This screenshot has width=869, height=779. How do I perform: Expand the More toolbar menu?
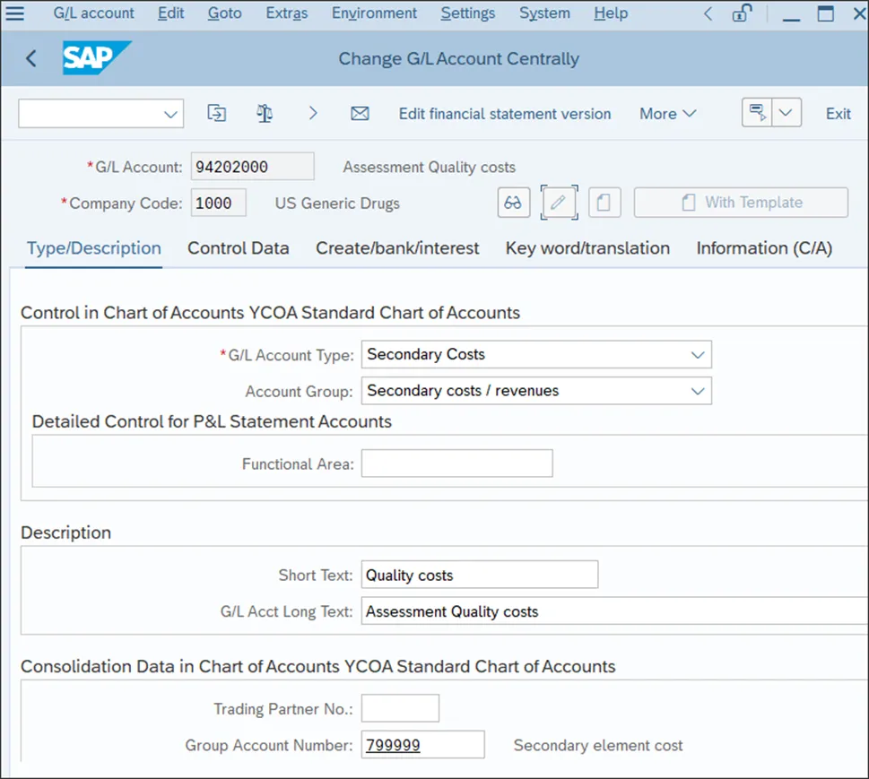click(x=667, y=114)
